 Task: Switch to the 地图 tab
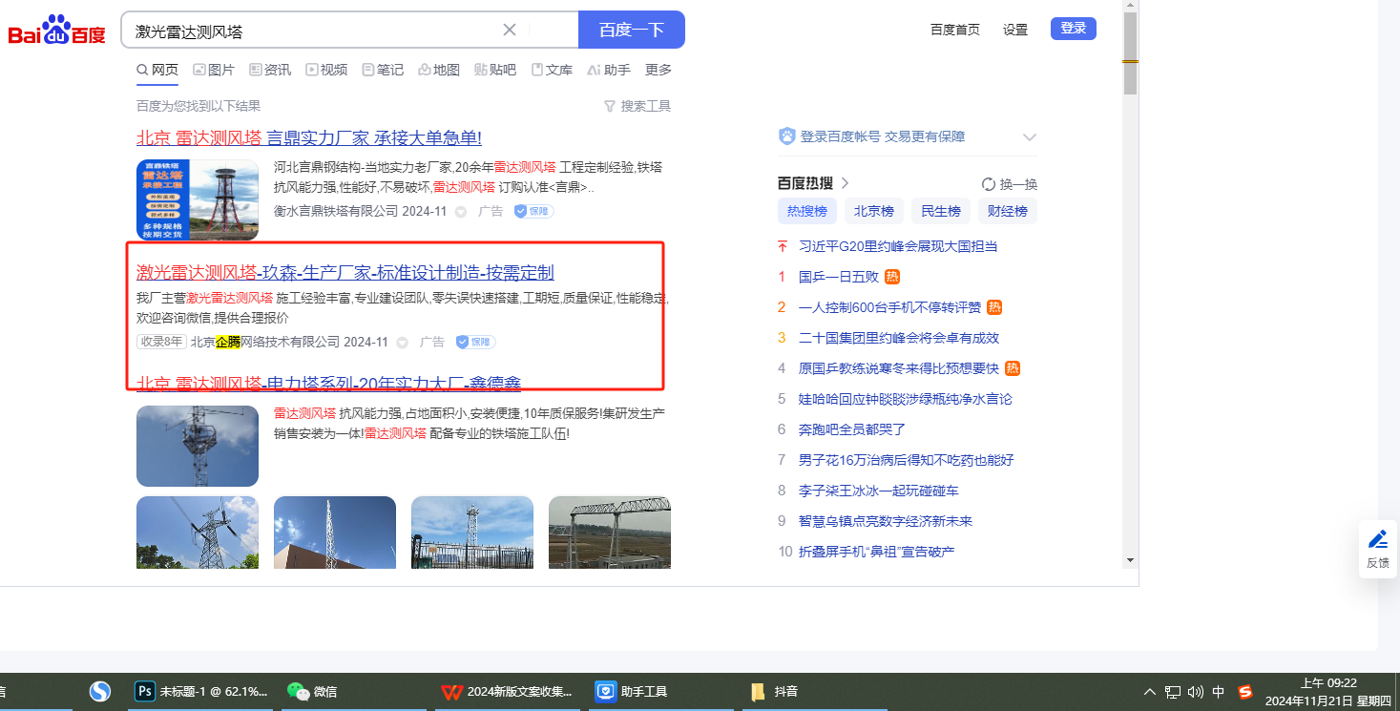click(x=439, y=70)
